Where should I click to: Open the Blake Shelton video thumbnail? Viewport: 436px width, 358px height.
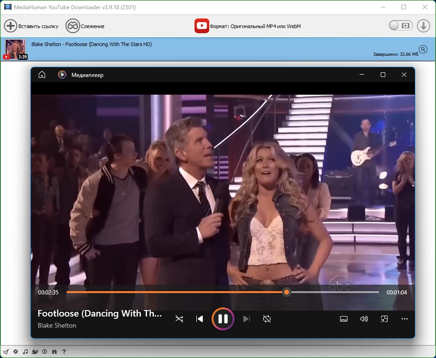point(15,49)
